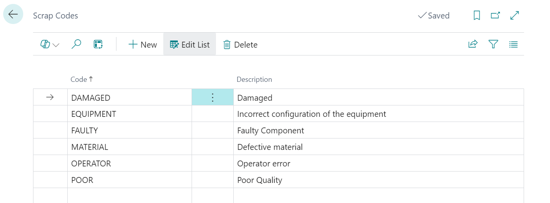Image resolution: width=550 pixels, height=203 pixels.
Task: Delete the selected scrap code
Action: click(240, 45)
